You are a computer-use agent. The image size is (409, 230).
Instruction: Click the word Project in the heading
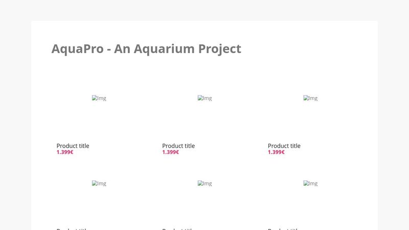click(220, 49)
